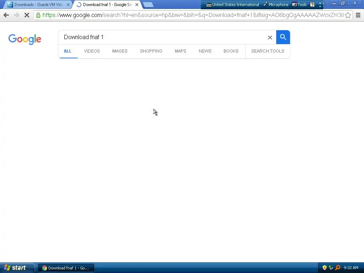Switch to IMAGES results
Viewport: 364px width, 273px height.
tap(120, 51)
